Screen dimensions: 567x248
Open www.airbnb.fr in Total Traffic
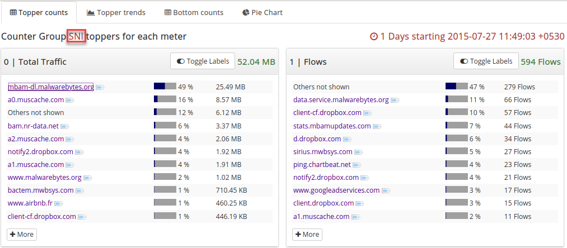tap(30, 203)
